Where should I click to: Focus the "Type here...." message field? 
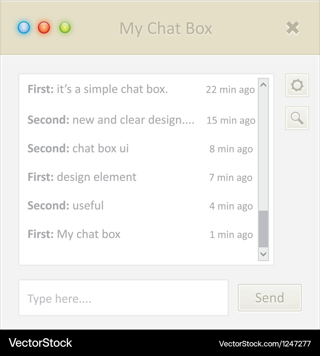tap(123, 298)
